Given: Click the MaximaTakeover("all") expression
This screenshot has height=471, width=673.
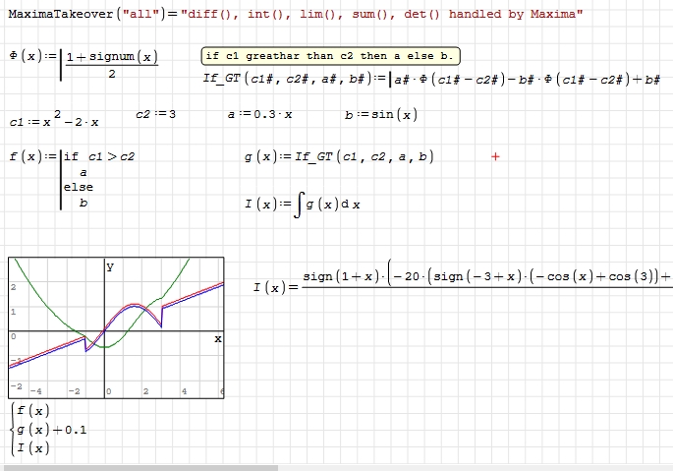Looking at the screenshot, I should point(295,15).
